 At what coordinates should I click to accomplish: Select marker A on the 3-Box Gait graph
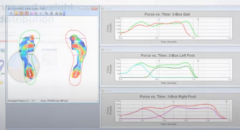coord(159,19)
